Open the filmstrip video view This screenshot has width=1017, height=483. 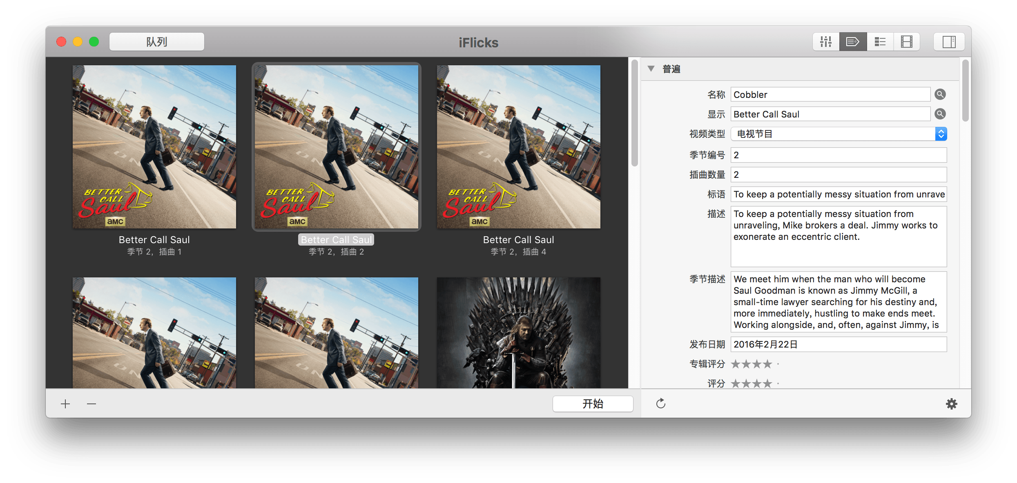click(x=906, y=42)
